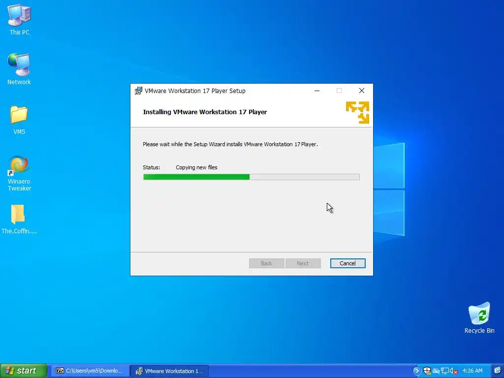Viewport: 504px width, 378px height.
Task: Switch to 7-Zip C:\Users\vm5\Downlo... taskbar item
Action: point(90,371)
